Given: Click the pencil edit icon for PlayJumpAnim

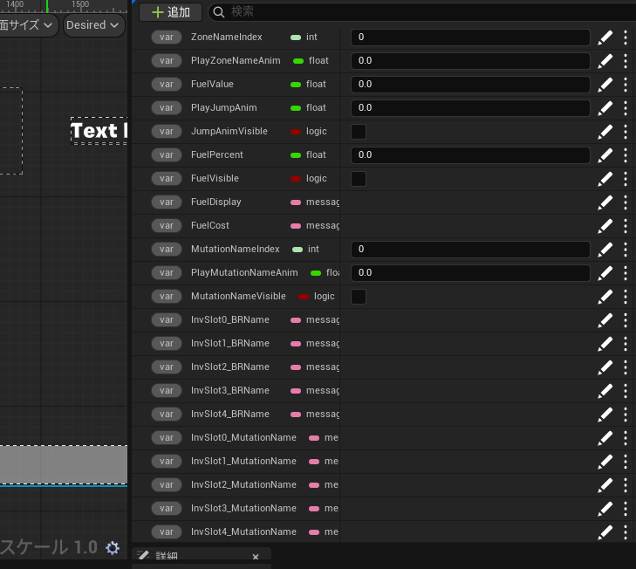Looking at the screenshot, I should coord(605,108).
